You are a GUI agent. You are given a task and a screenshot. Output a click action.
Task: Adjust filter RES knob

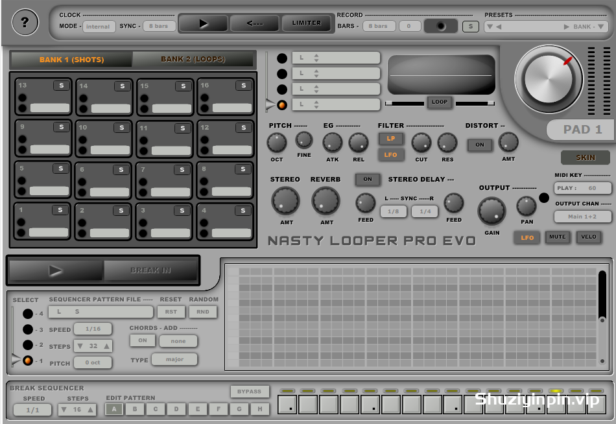click(x=447, y=142)
